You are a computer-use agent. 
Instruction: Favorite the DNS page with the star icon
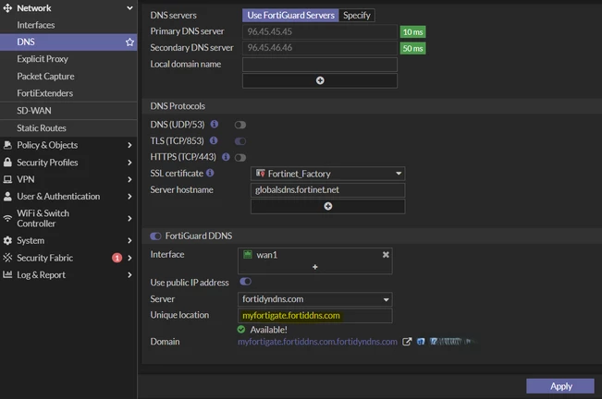[129, 42]
